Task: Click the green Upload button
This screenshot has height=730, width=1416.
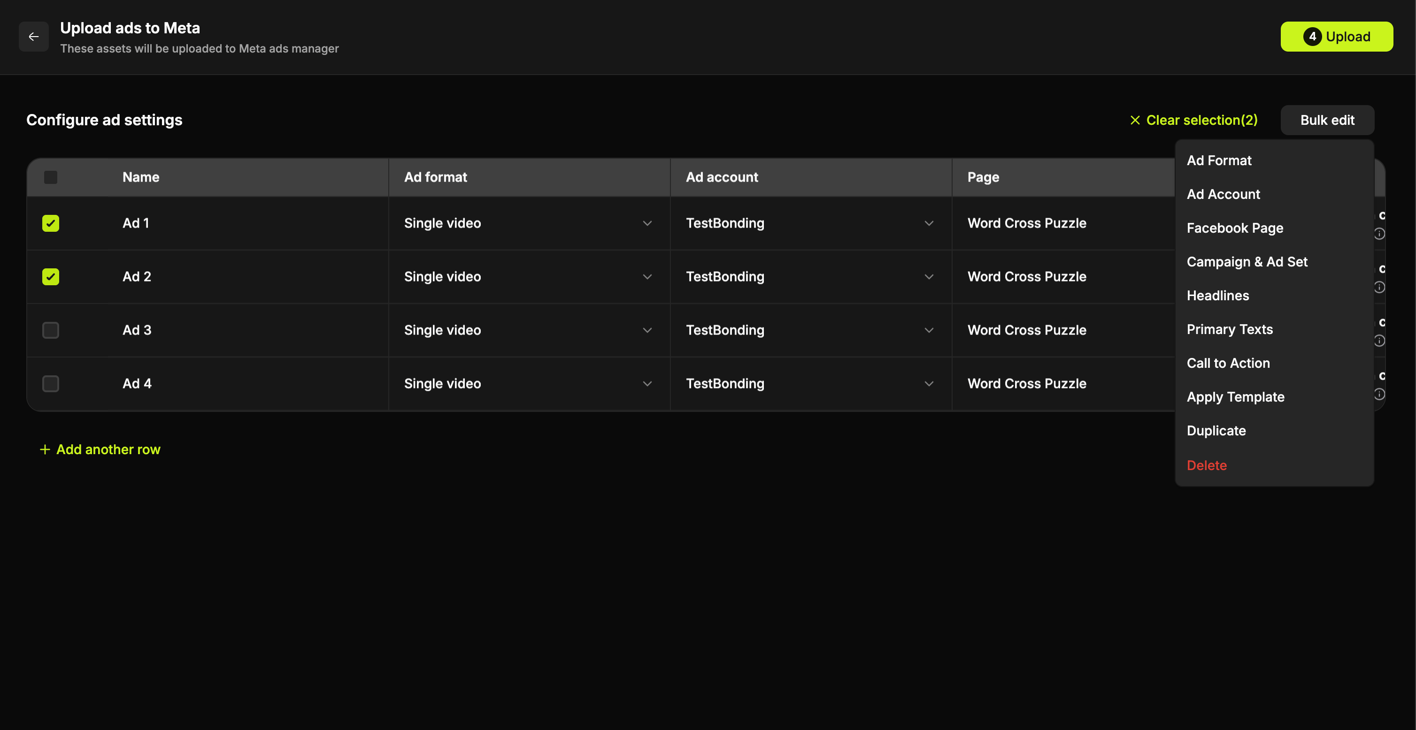Action: pos(1337,36)
